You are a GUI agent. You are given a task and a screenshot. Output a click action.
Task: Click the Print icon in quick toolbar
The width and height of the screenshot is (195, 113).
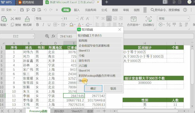pos(34,10)
